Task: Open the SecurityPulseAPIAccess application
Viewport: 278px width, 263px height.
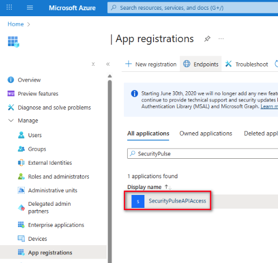Action: tap(177, 201)
